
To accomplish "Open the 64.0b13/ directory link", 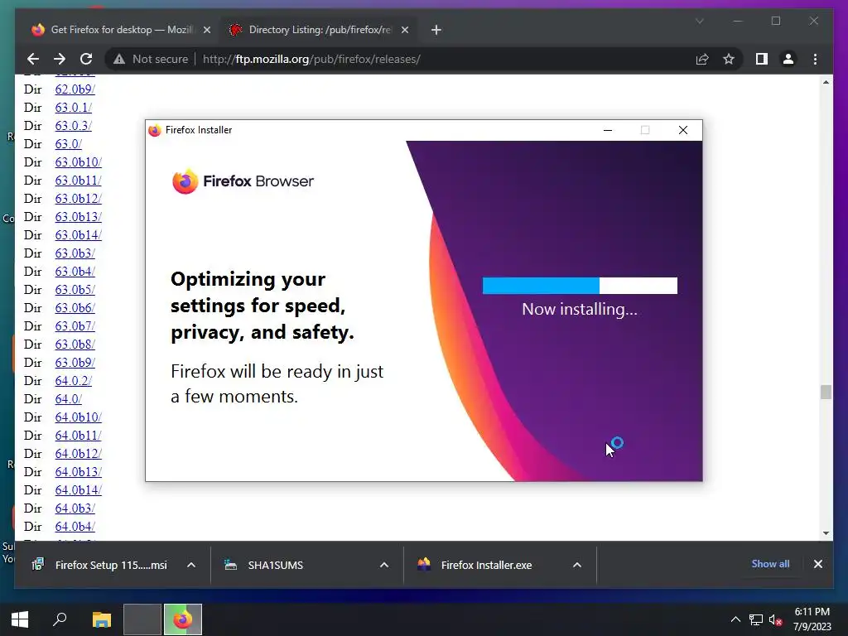I will pos(78,471).
